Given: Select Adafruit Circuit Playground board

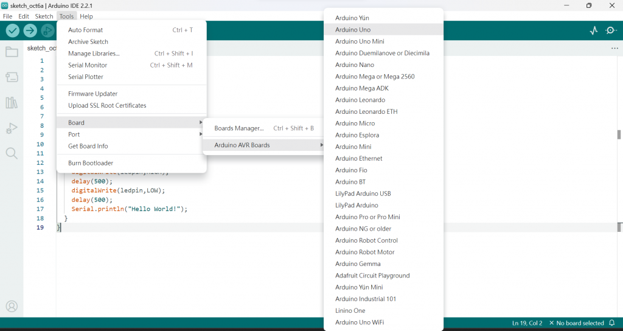Looking at the screenshot, I should [383, 276].
